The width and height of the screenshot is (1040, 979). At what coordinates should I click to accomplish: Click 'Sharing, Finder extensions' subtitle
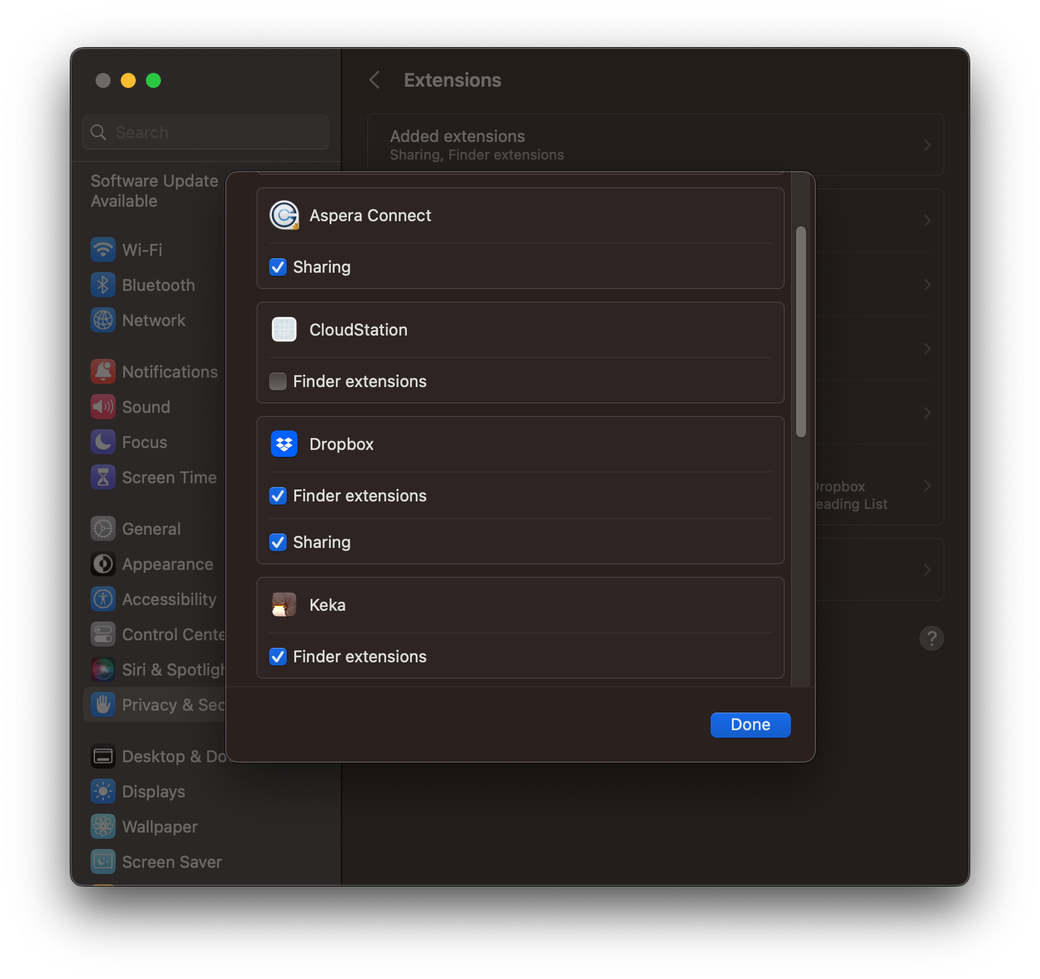[x=477, y=155]
